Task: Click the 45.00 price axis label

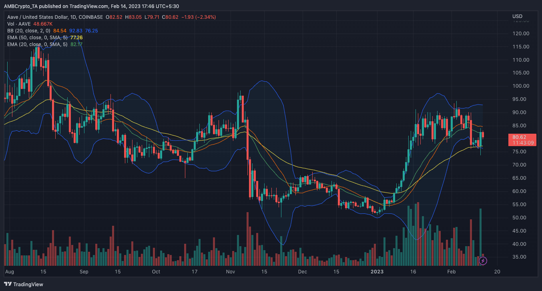Action: (x=520, y=231)
